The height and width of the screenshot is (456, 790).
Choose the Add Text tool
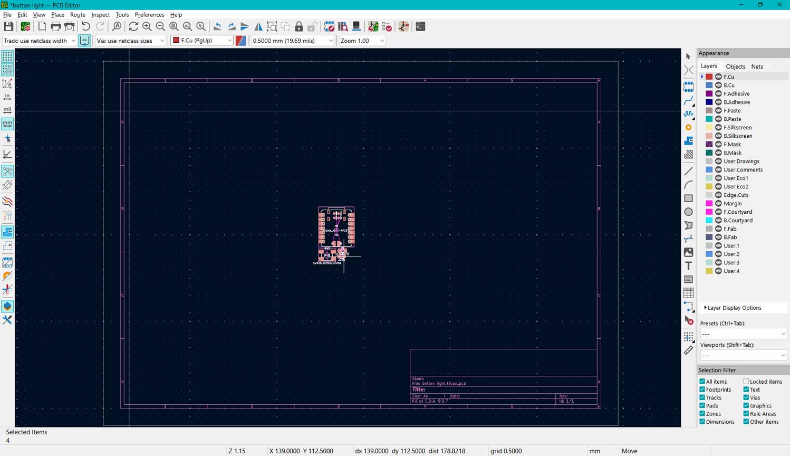688,266
